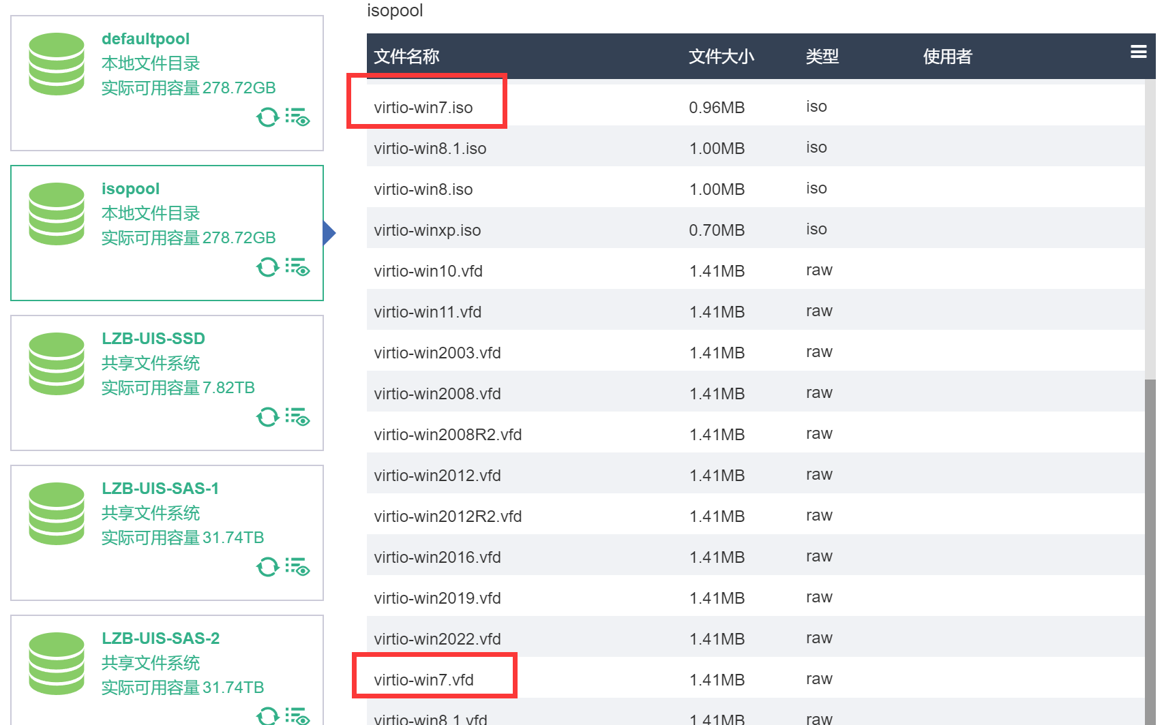Click 本地文件目录 label under isopool

coord(151,213)
